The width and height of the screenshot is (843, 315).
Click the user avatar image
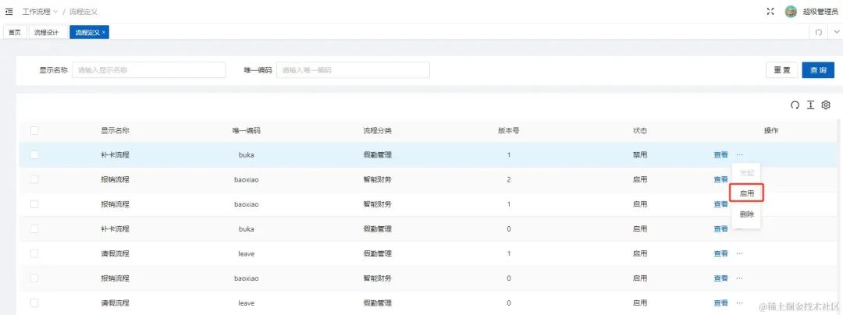(790, 11)
